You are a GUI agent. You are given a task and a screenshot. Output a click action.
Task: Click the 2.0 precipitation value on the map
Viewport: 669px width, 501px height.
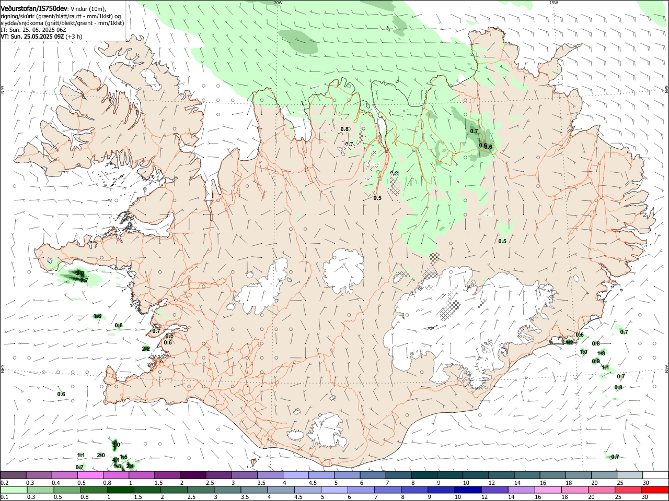click(101, 455)
